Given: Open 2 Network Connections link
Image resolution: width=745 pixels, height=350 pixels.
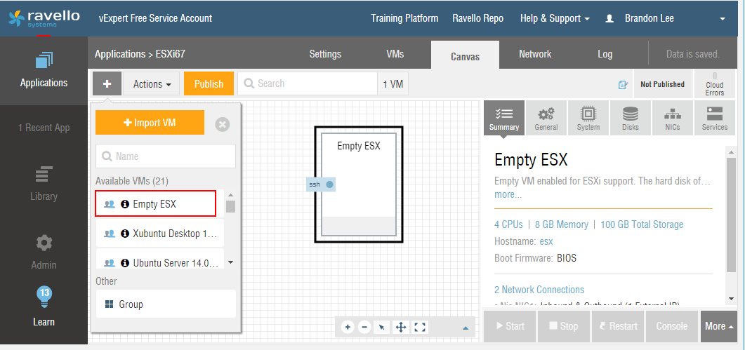Looking at the screenshot, I should pos(539,290).
